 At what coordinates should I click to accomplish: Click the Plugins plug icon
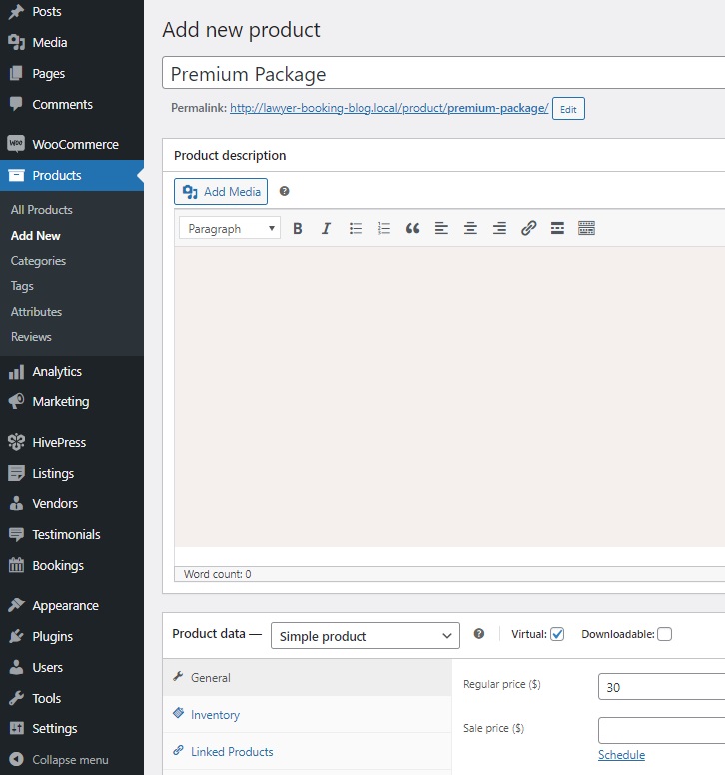[16, 636]
